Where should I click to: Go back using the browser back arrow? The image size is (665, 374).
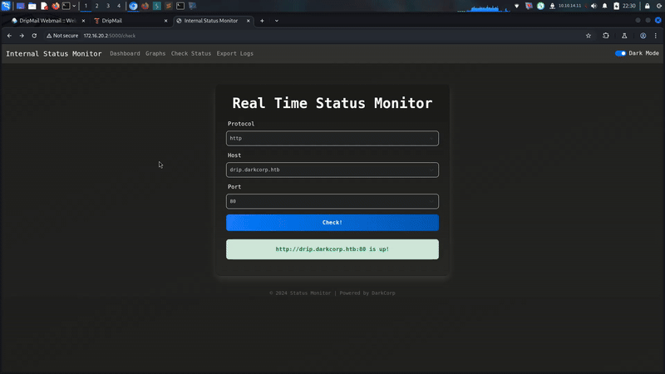[x=9, y=36]
